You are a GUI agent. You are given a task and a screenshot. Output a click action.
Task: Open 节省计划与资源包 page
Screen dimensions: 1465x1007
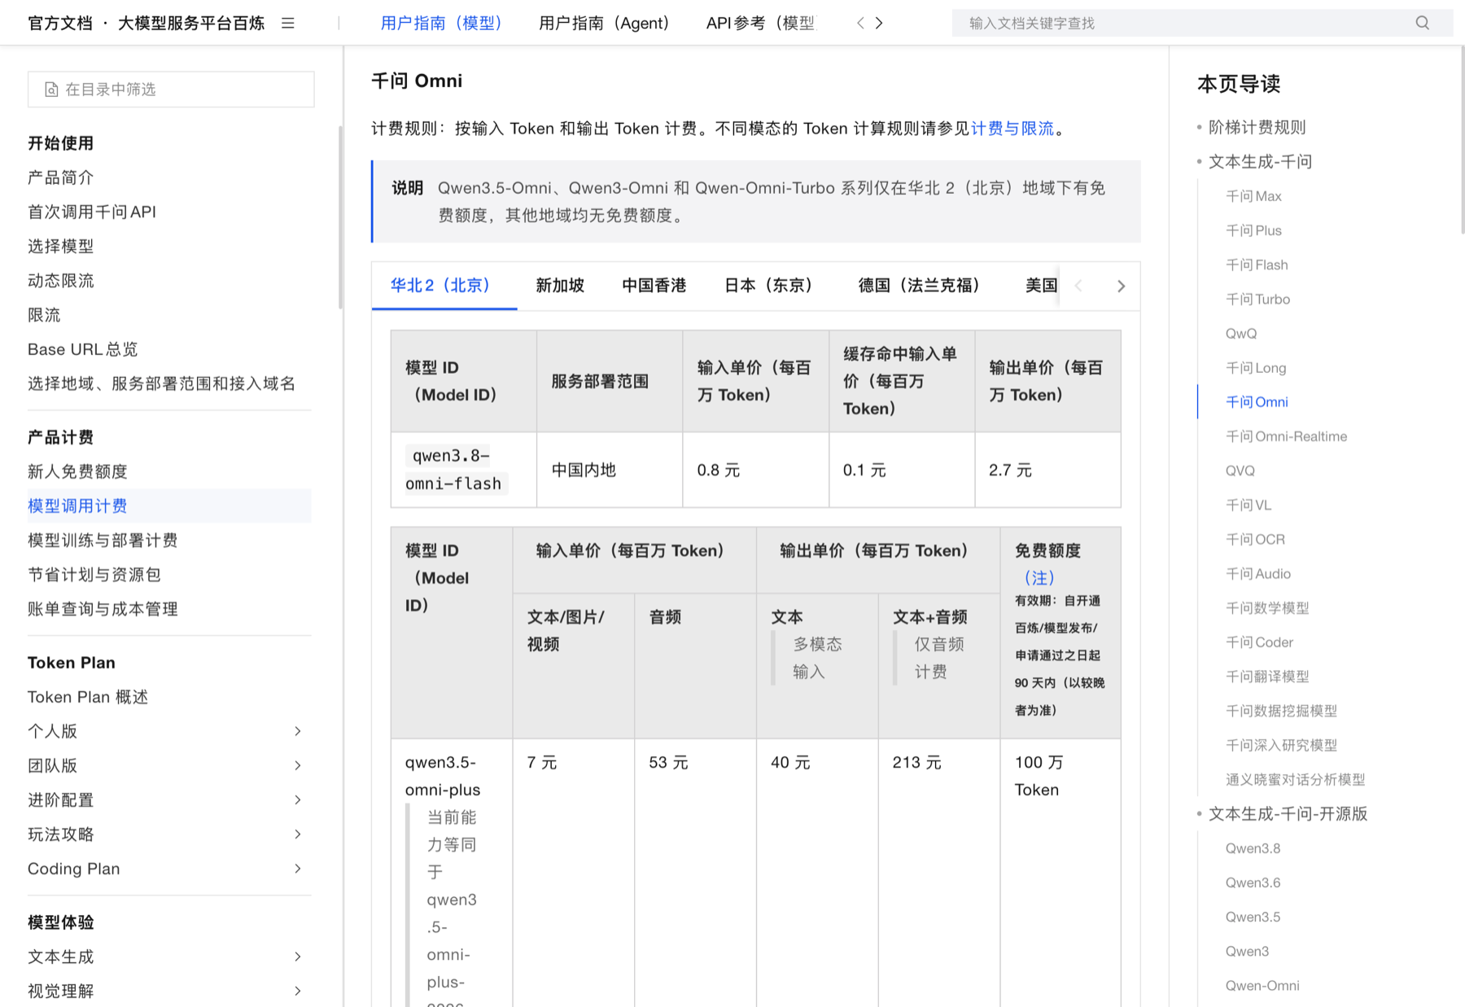94,575
